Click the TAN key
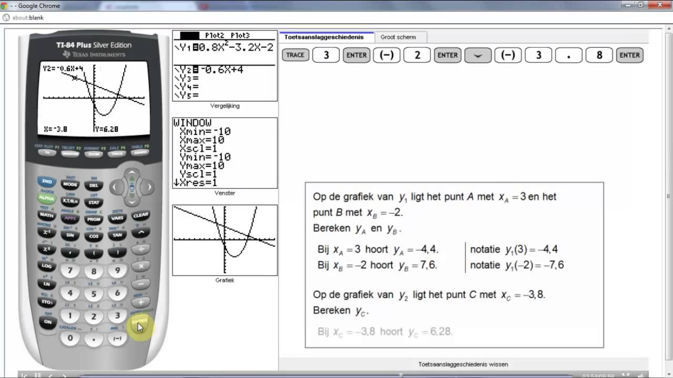673x378 pixels. [x=117, y=235]
